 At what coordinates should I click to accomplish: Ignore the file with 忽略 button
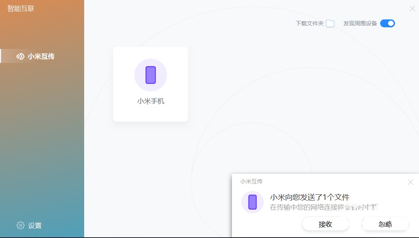click(x=385, y=224)
